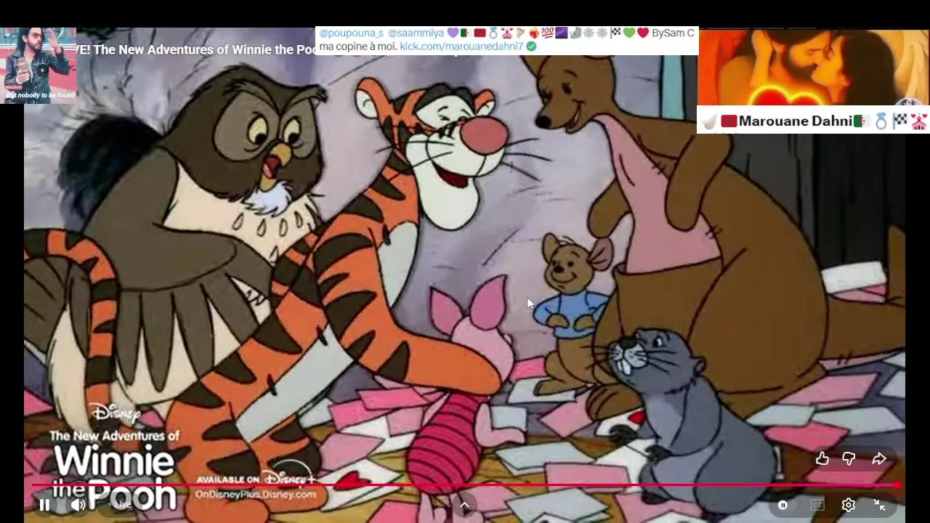Click the verified checkmark badge after kick link
930x523 pixels.
pyautogui.click(x=531, y=46)
